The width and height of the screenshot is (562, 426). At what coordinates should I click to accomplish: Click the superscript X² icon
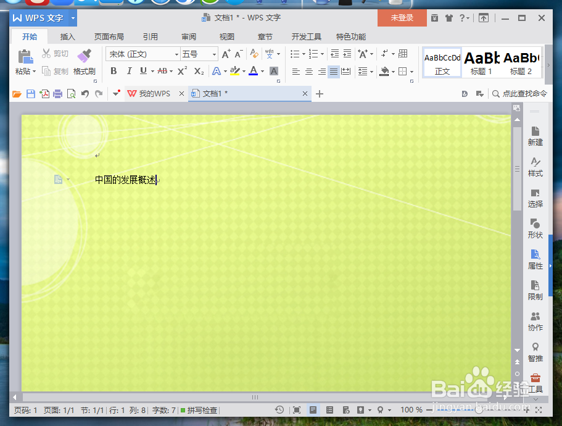[x=180, y=72]
